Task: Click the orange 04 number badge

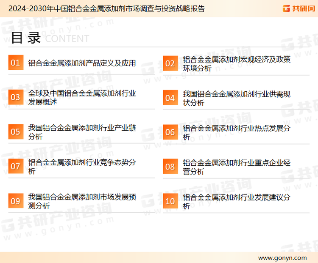Action: click(x=170, y=98)
